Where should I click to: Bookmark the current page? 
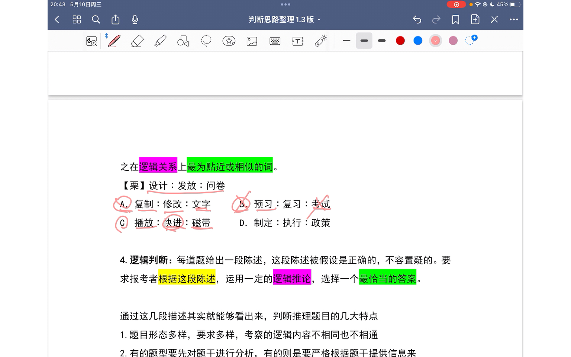click(x=456, y=20)
